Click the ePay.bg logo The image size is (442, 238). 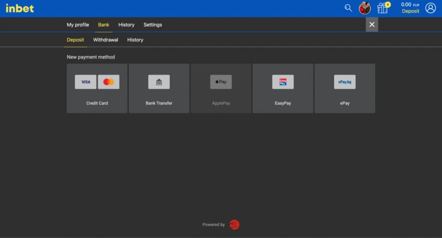(345, 82)
